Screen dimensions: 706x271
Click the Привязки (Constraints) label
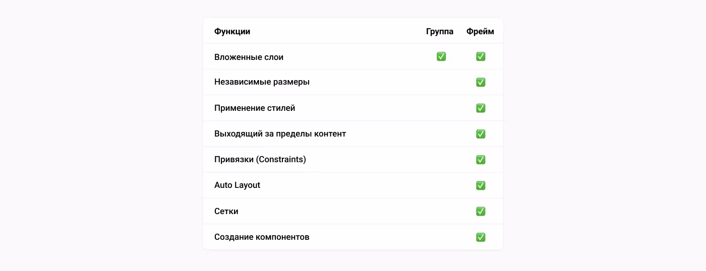pyautogui.click(x=260, y=159)
